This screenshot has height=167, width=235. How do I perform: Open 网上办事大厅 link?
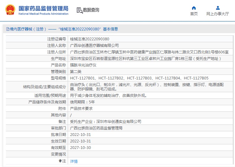pyautogui.click(x=218, y=14)
